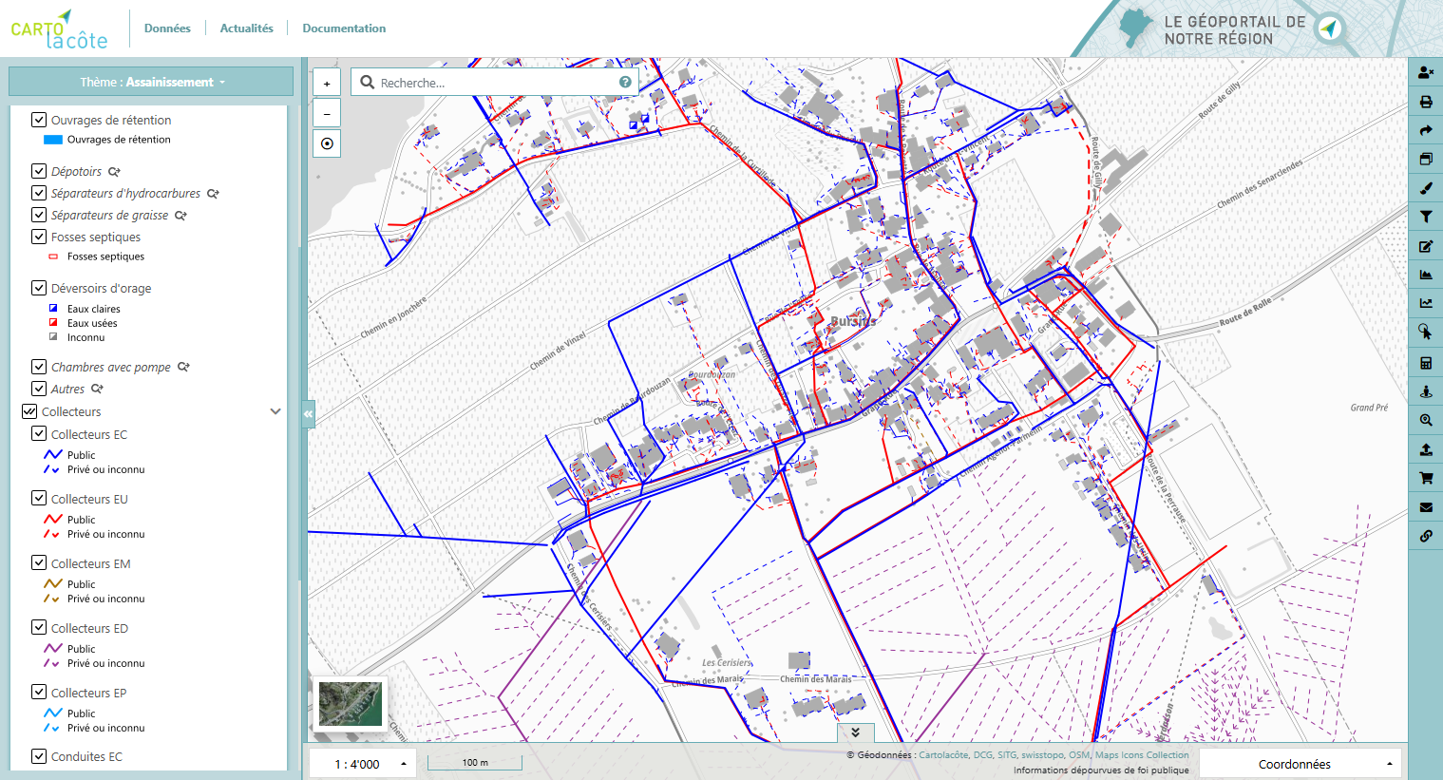Toggle the Séparateurs de graisse checkbox
Viewport: 1443px width, 780px height.
(x=39, y=215)
